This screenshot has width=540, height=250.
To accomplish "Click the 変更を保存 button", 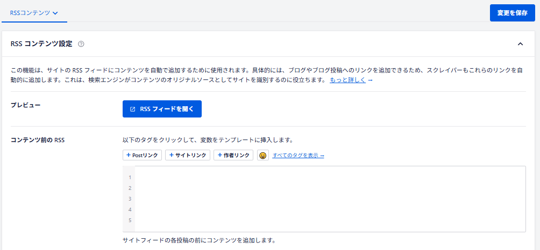I will coord(512,13).
